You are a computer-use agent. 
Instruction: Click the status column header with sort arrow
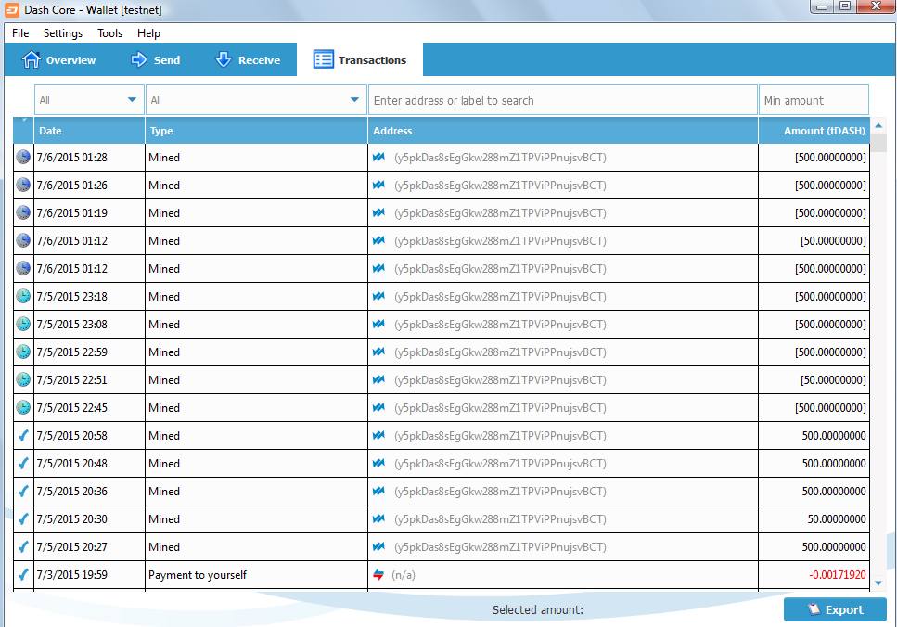click(x=23, y=131)
